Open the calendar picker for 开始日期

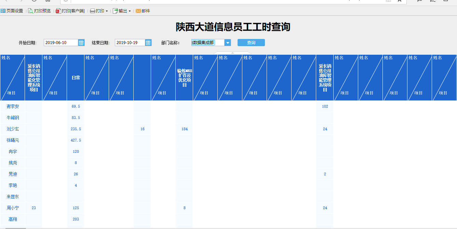81,42
